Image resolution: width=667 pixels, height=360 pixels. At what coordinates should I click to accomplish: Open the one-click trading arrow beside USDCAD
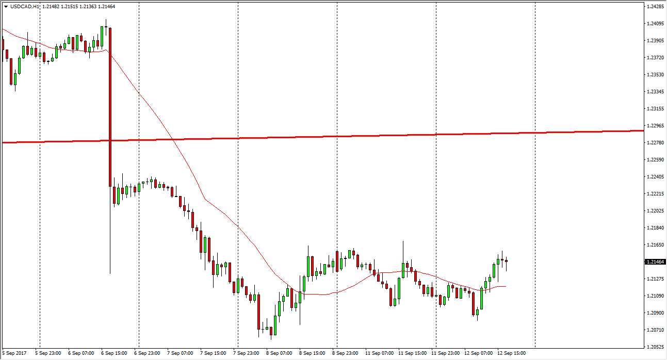[x=6, y=6]
